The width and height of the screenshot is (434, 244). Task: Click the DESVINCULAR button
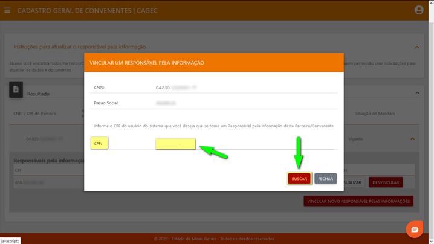pos(385,182)
